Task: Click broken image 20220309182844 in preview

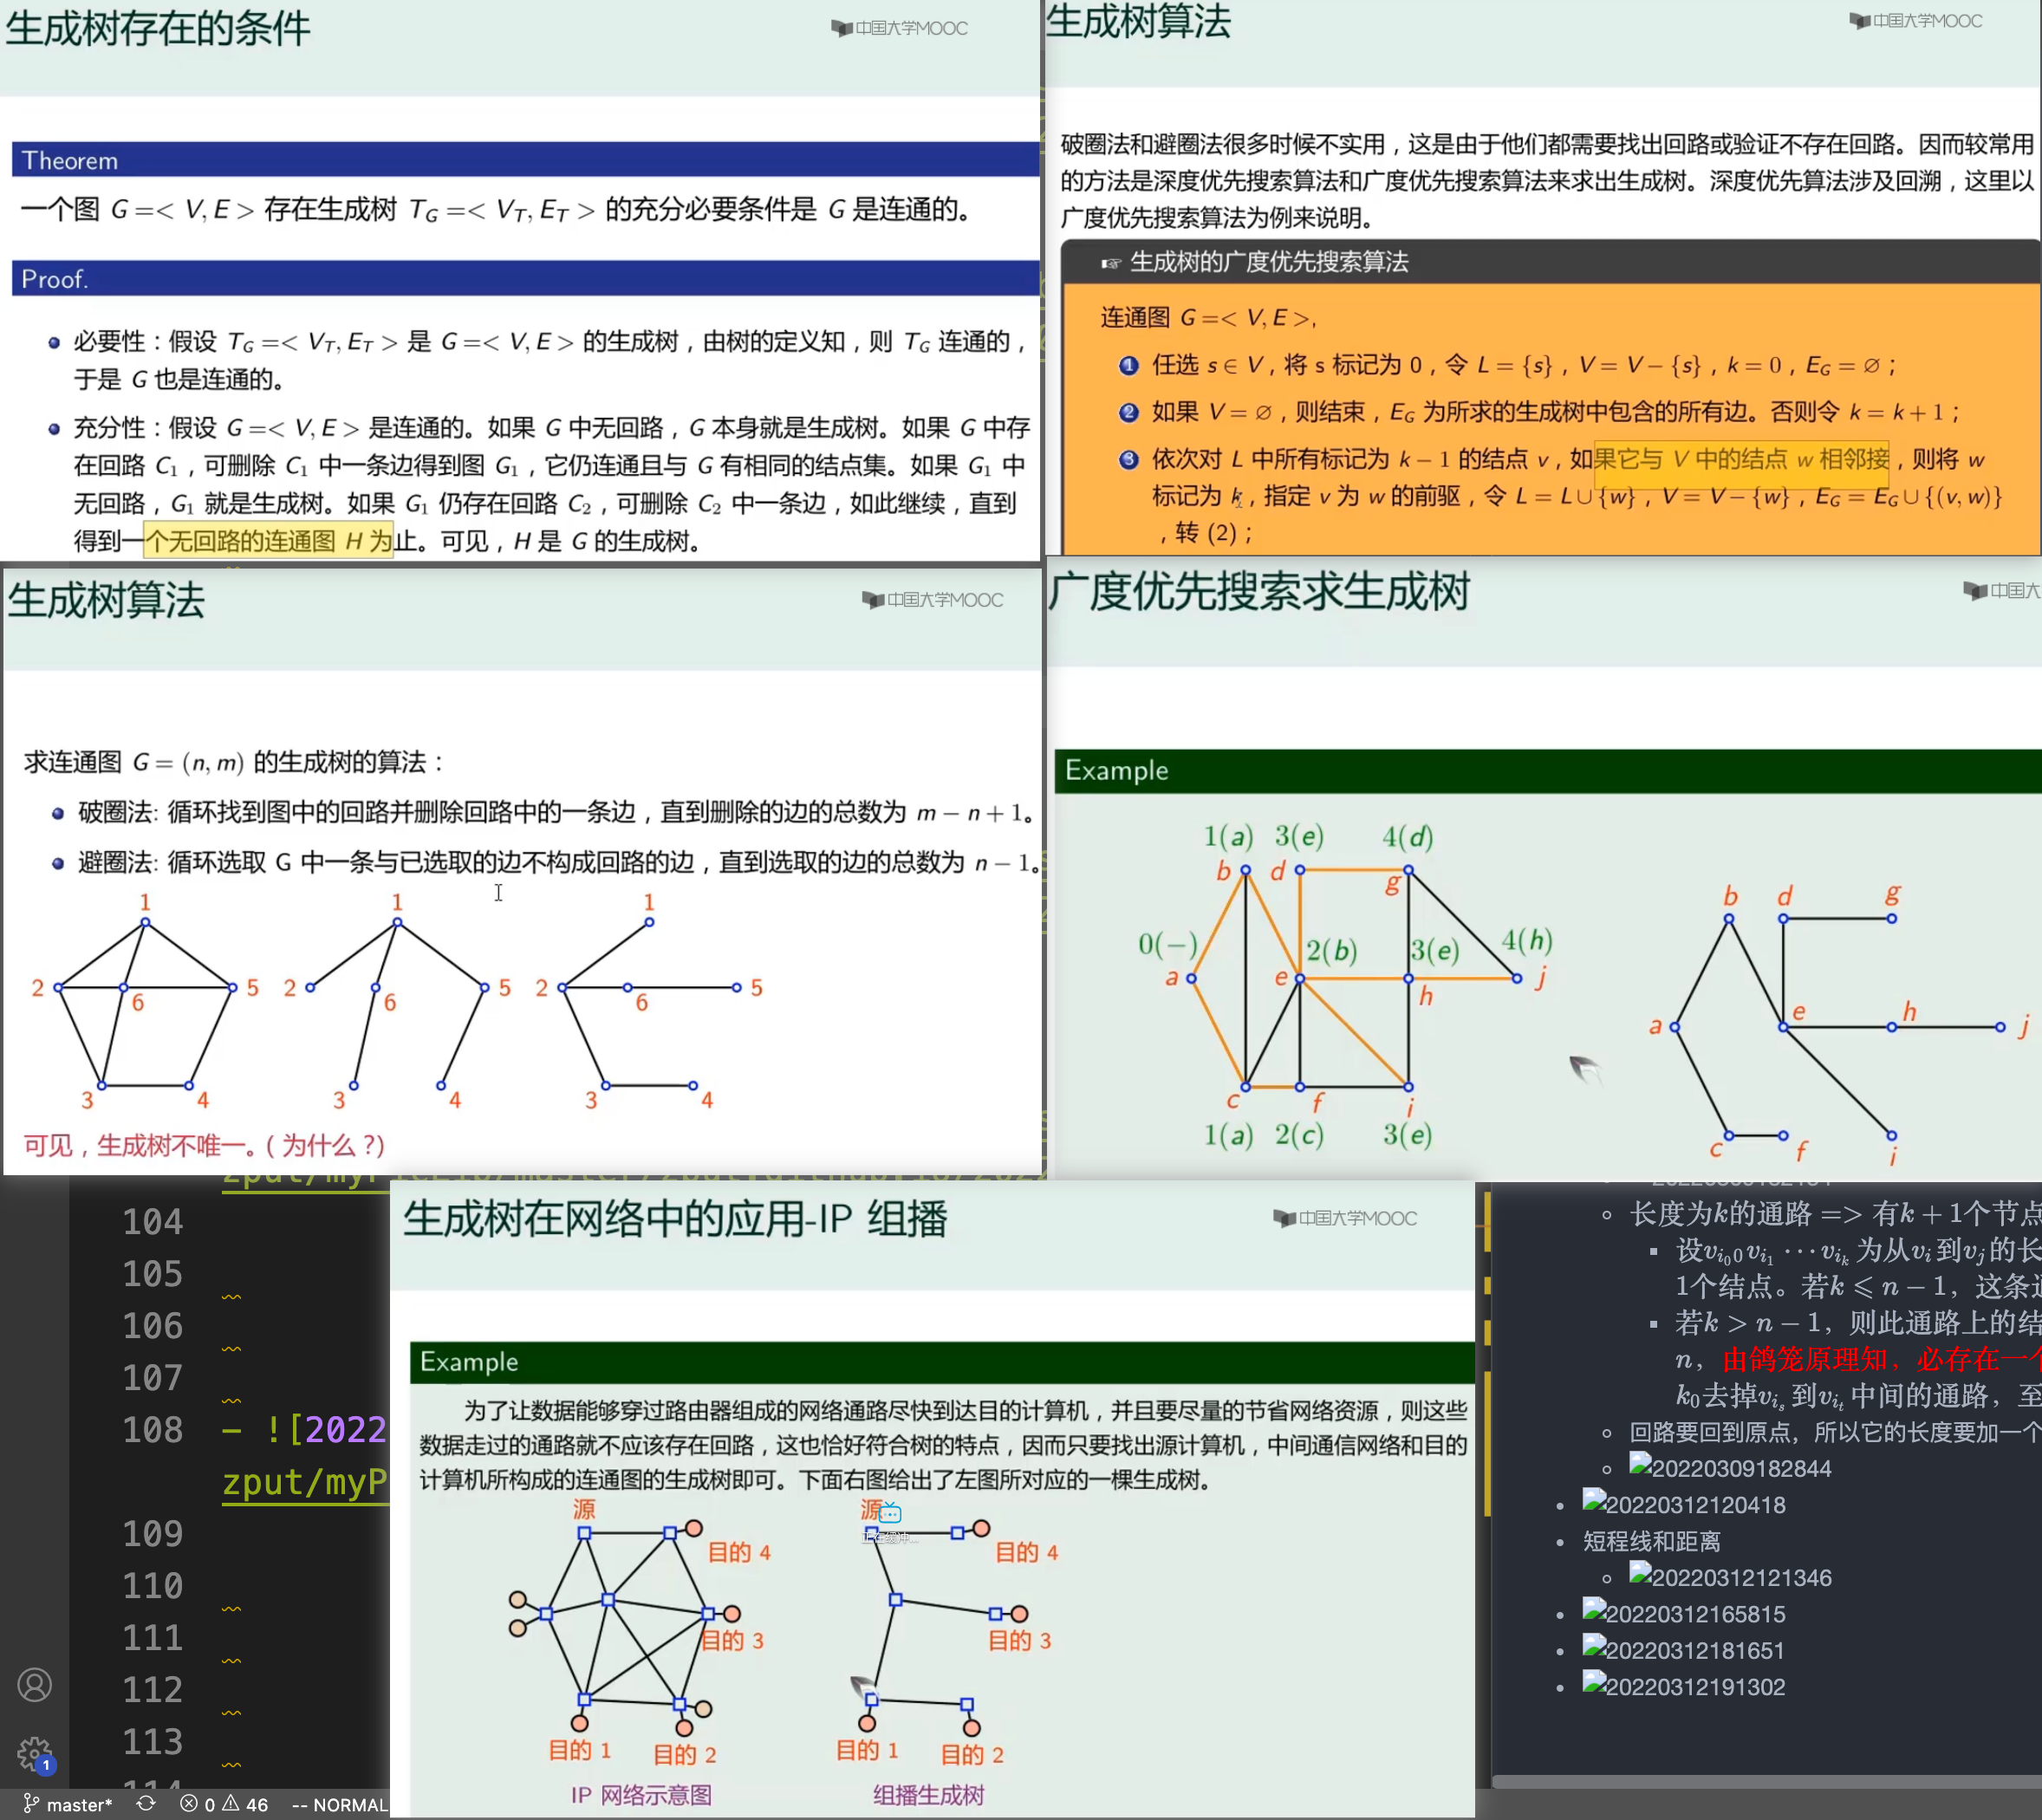Action: [1730, 1467]
